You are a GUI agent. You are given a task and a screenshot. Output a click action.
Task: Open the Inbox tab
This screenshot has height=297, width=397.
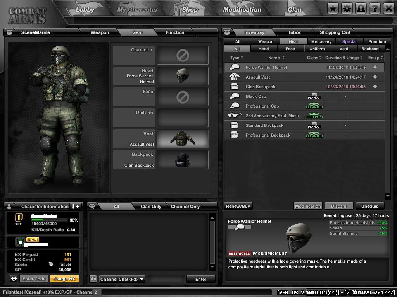pos(295,32)
